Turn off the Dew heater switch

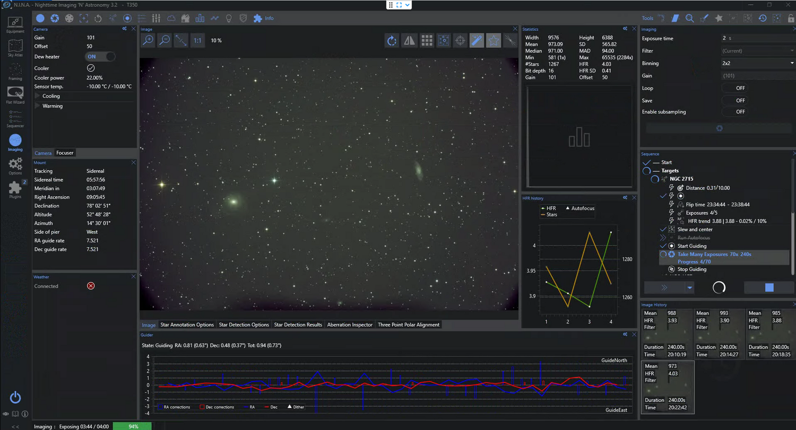click(x=101, y=57)
